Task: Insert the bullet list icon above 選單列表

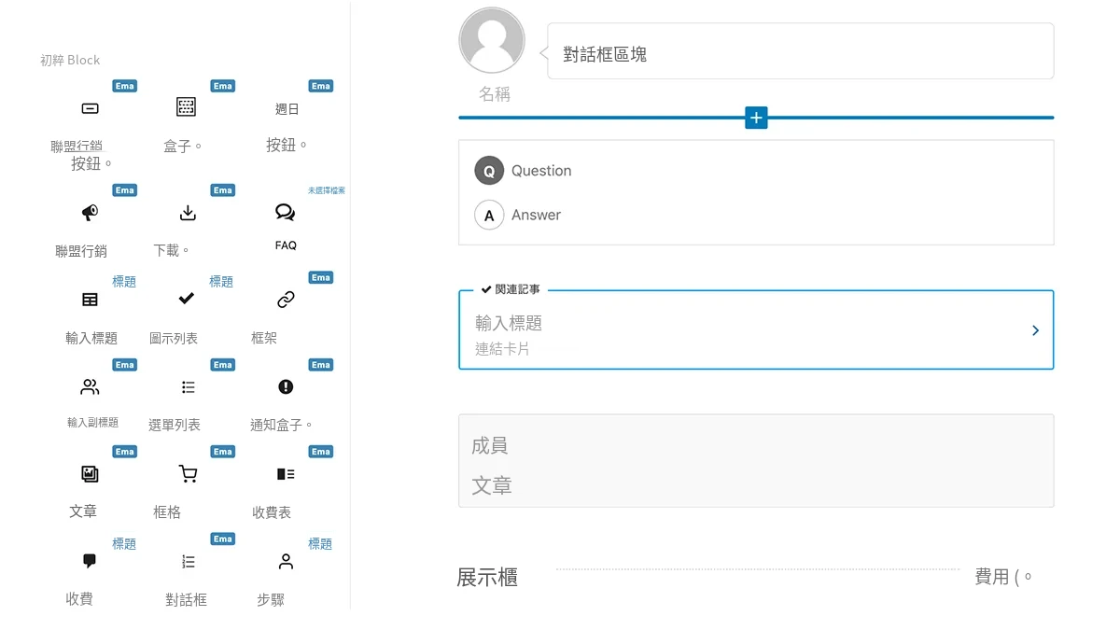Action: pos(188,386)
